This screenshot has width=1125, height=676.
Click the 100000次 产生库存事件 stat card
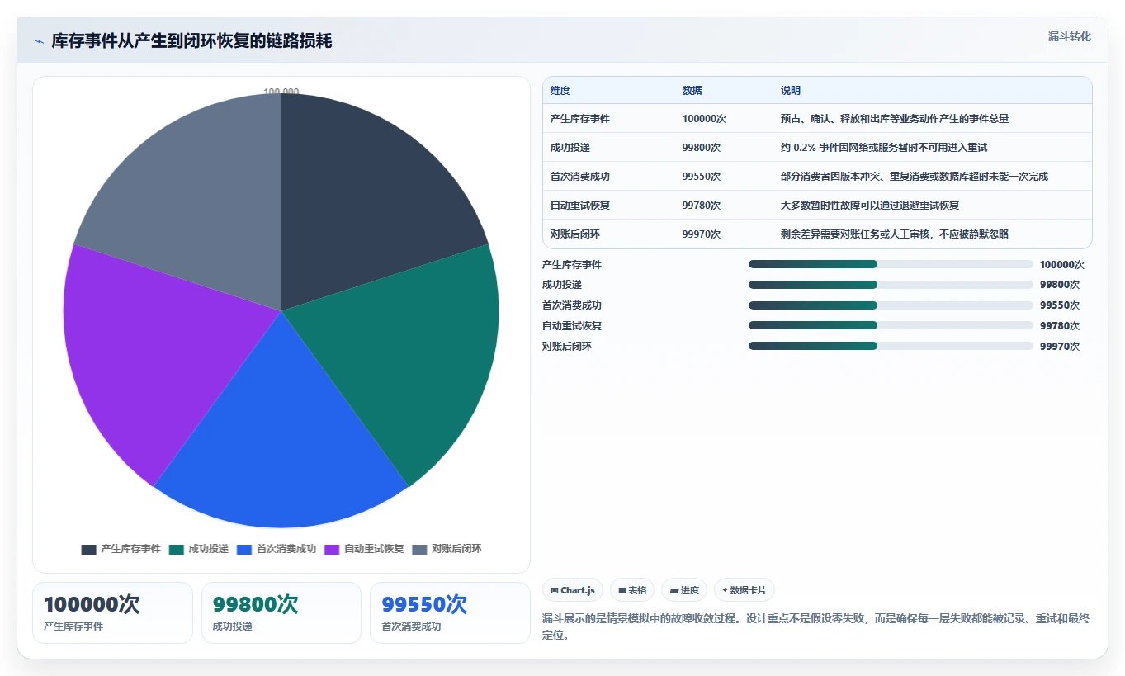coord(112,612)
